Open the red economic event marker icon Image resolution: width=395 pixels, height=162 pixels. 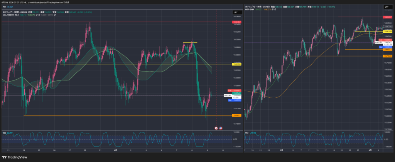[x=216, y=128]
